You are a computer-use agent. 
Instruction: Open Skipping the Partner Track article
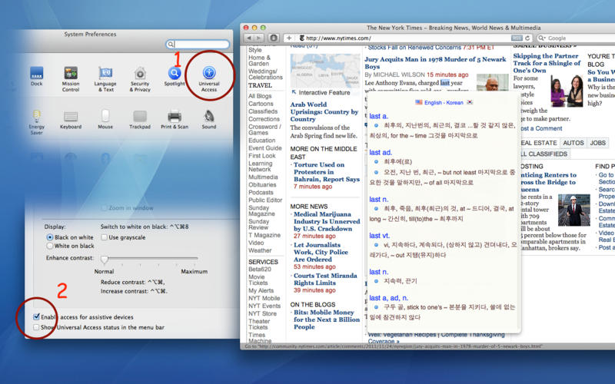click(x=547, y=63)
